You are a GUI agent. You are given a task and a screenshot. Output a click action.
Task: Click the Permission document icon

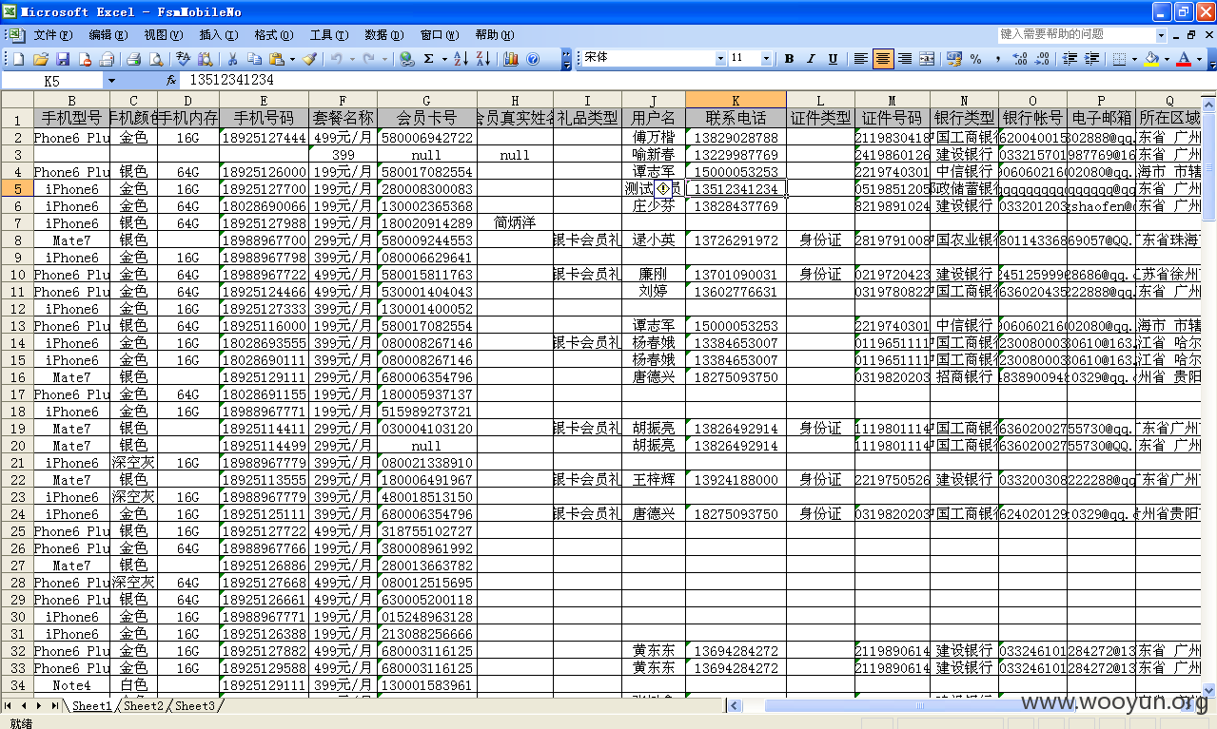(85, 59)
